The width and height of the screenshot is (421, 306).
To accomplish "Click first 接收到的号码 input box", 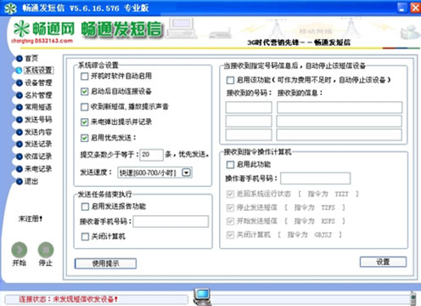I will (249, 108).
